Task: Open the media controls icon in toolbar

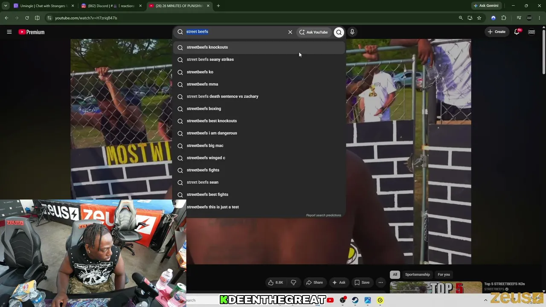Action: [519, 18]
